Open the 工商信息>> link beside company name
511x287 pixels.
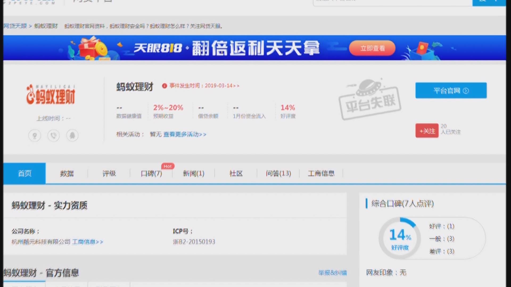[88, 242]
